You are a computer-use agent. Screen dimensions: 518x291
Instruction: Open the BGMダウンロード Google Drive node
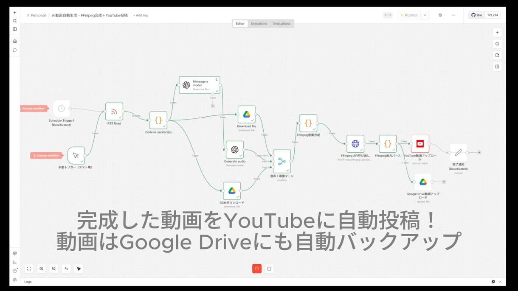coord(232,191)
